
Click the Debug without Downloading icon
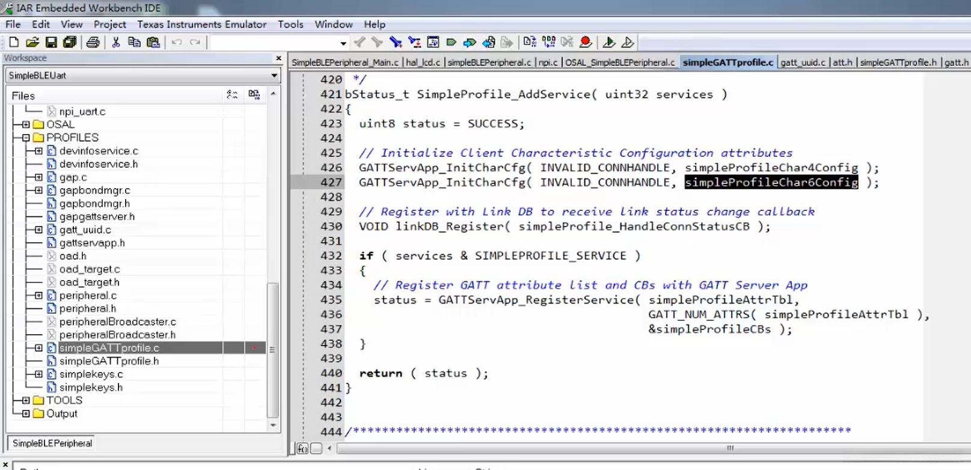tap(627, 42)
